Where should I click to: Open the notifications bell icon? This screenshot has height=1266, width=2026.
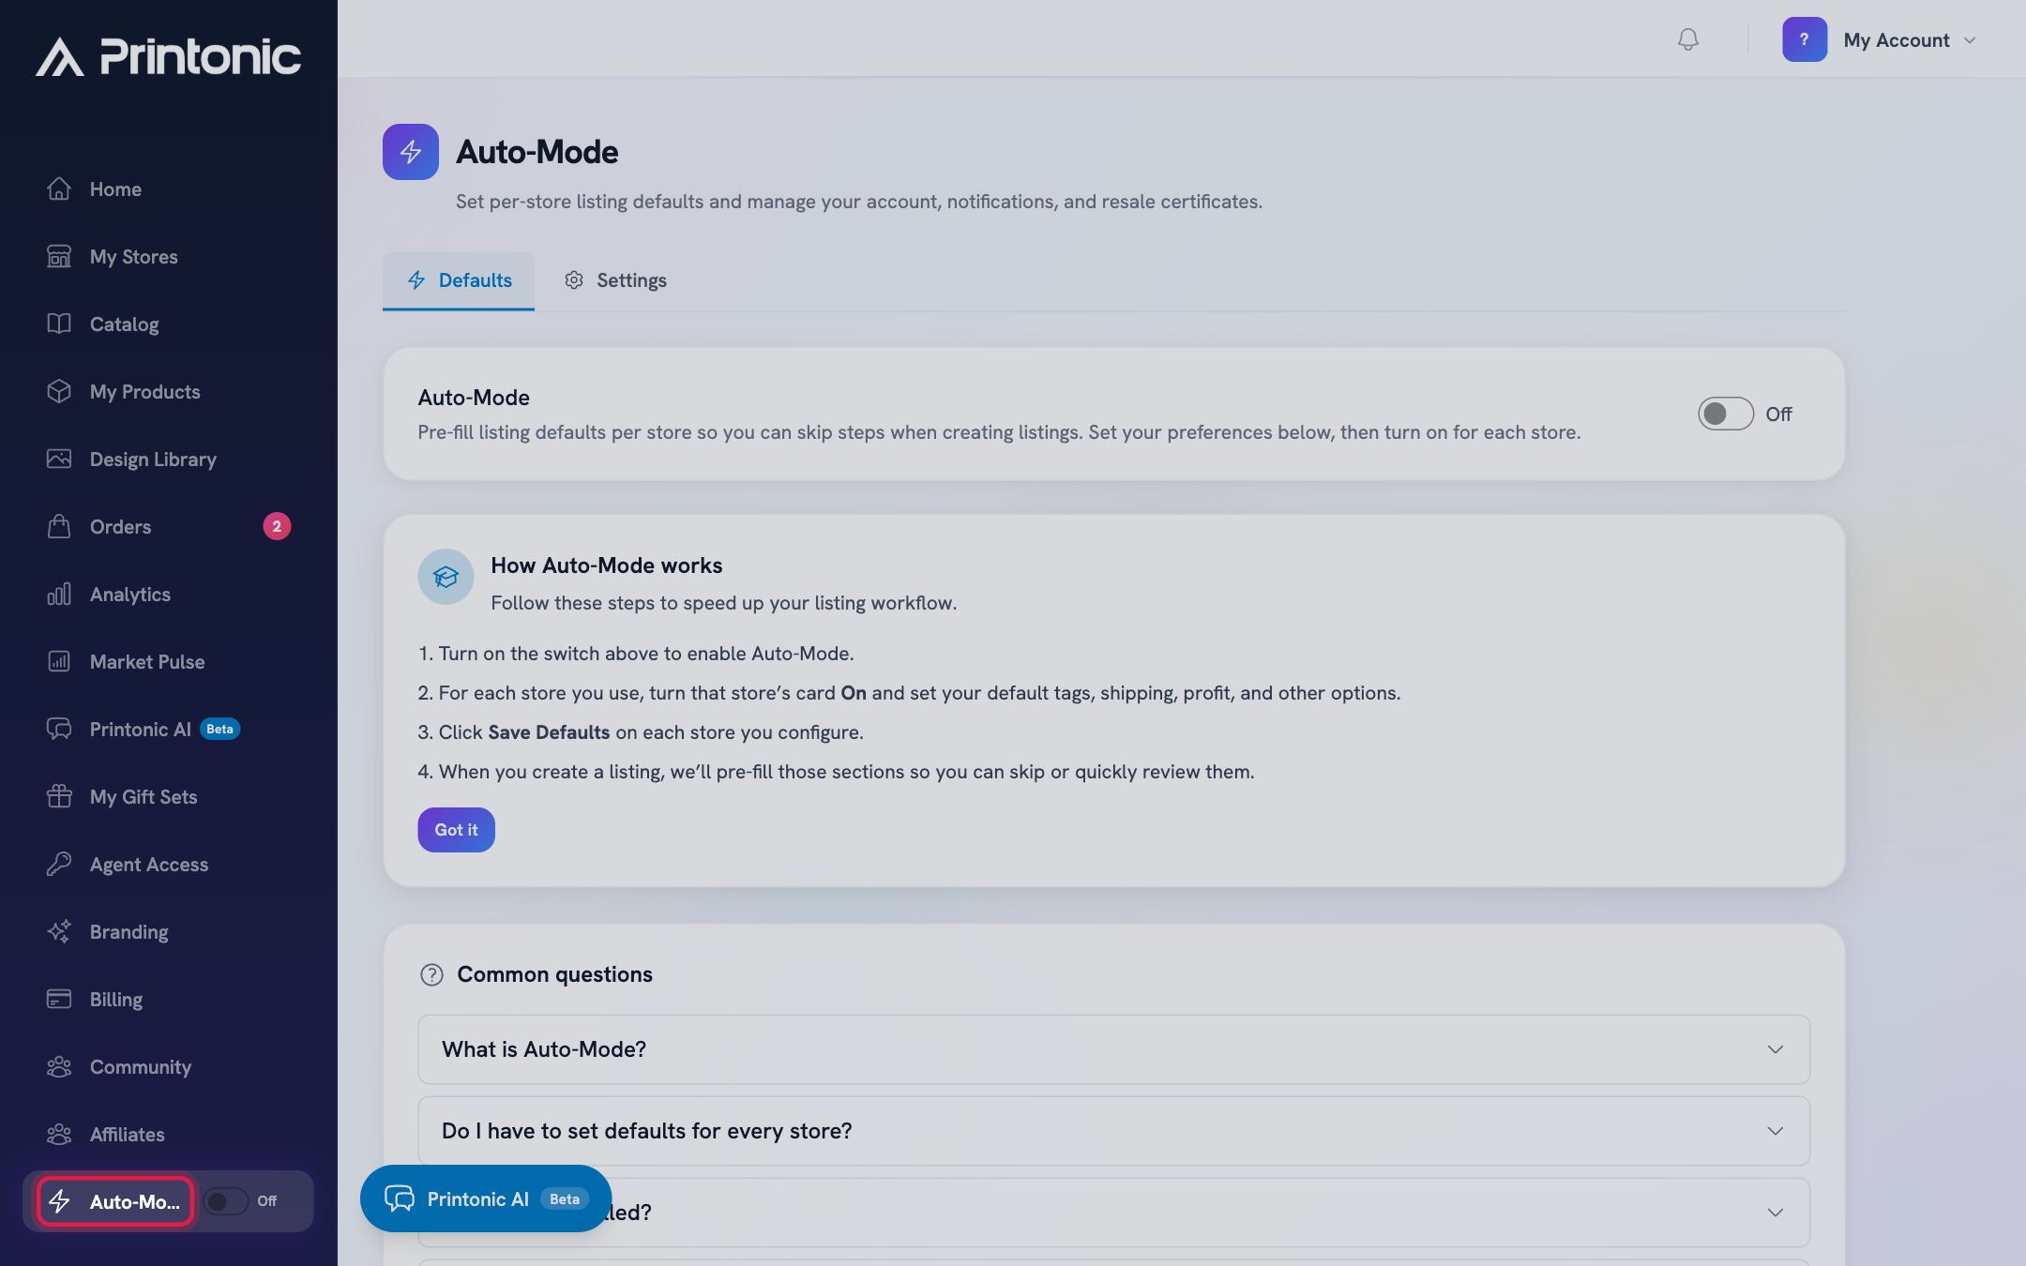coord(1687,39)
